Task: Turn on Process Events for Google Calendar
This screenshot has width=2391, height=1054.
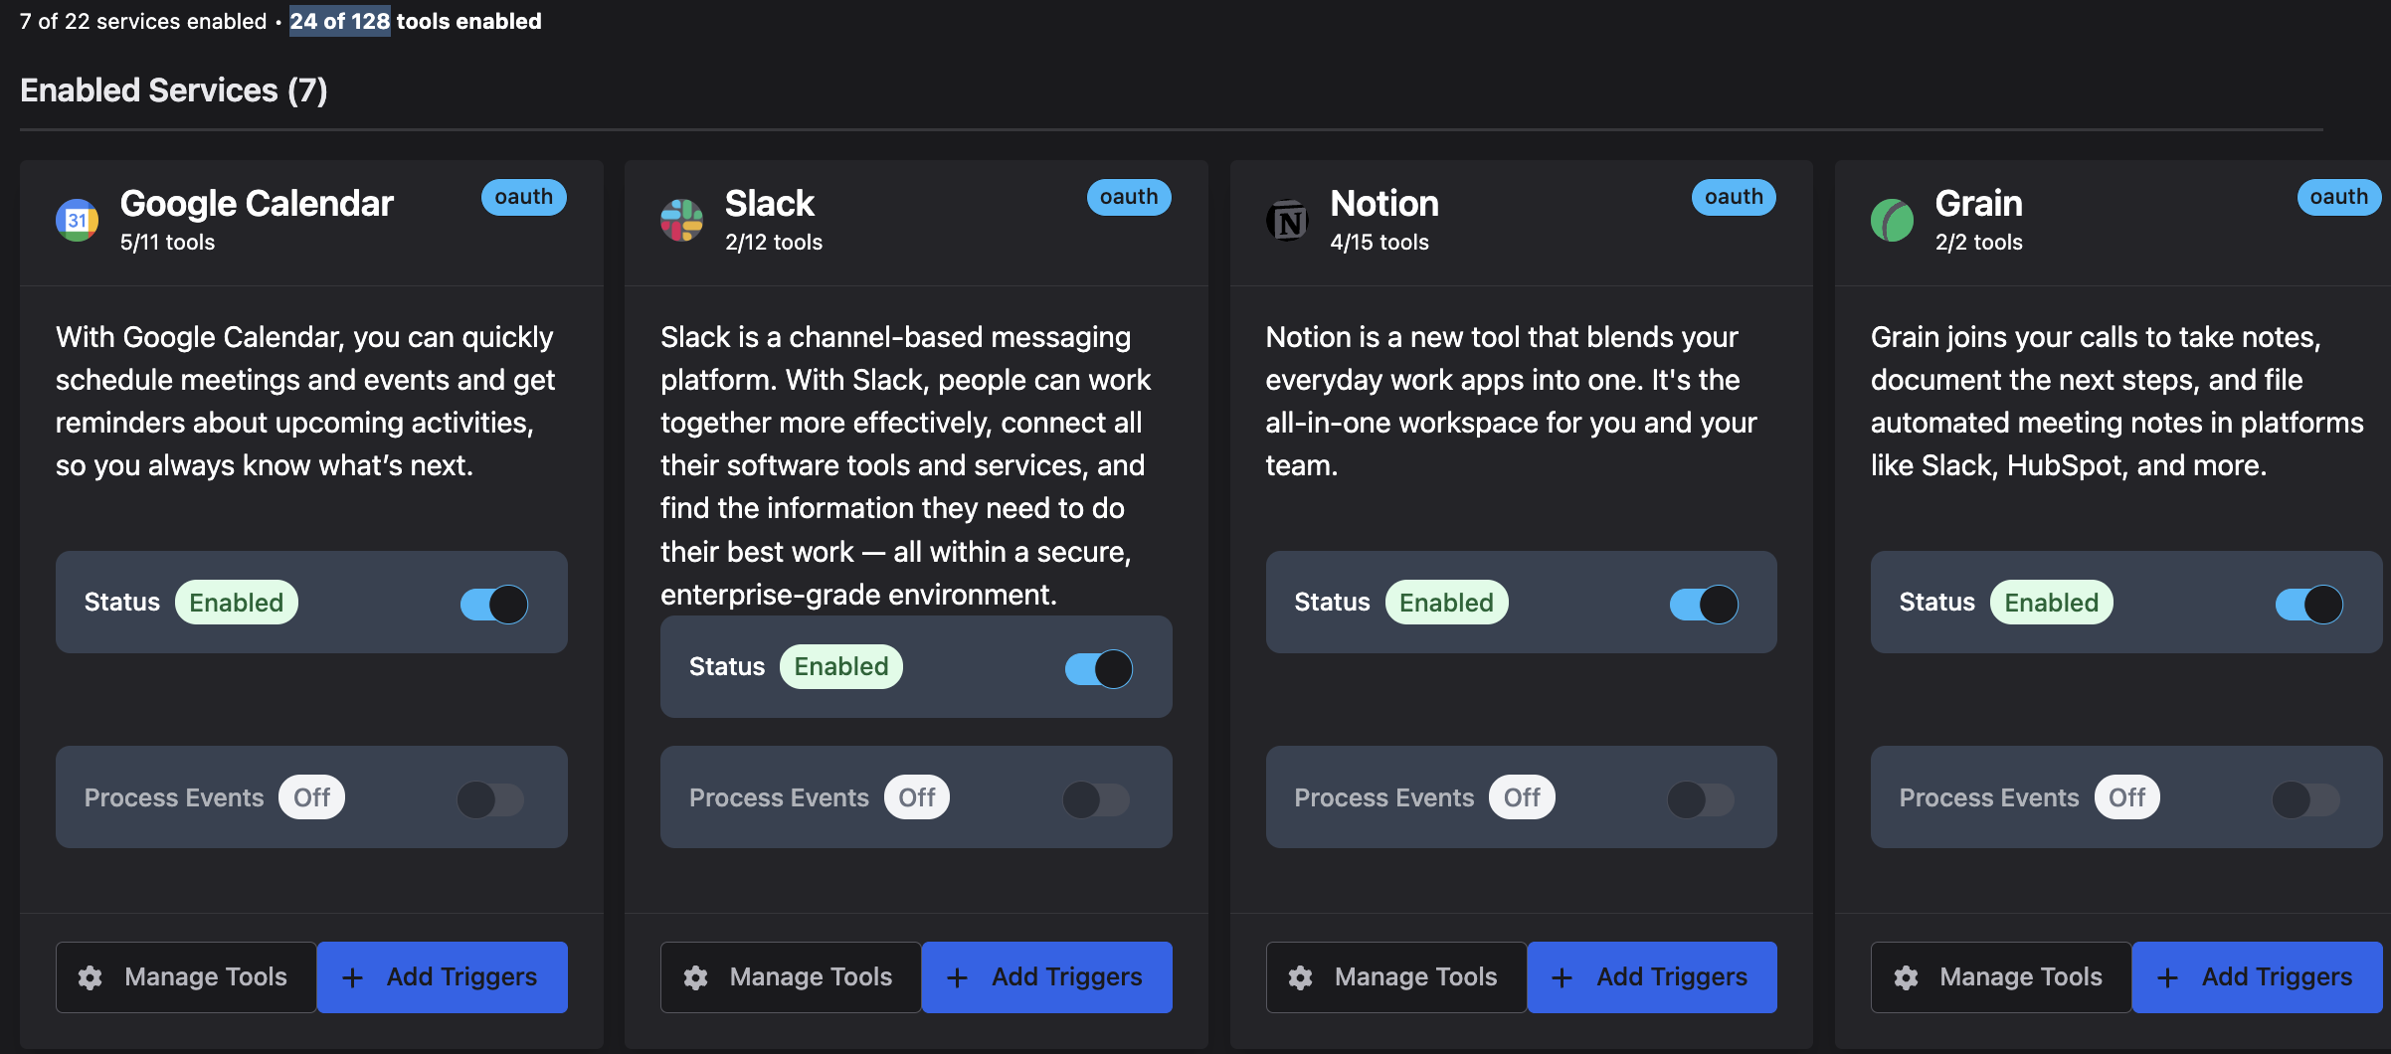Action: [x=490, y=798]
